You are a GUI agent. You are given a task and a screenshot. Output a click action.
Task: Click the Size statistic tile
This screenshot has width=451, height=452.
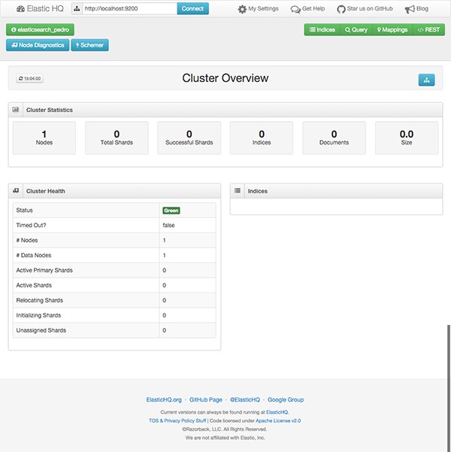point(407,138)
